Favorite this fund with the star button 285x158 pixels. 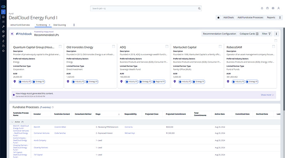coord(218,17)
